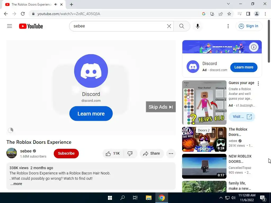
Task: Sign in to YouTube account
Action: [249, 26]
